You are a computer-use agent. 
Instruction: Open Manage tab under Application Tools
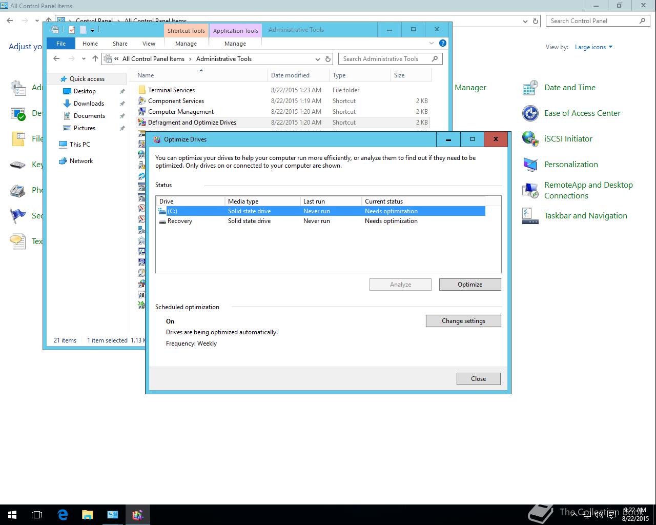click(235, 44)
